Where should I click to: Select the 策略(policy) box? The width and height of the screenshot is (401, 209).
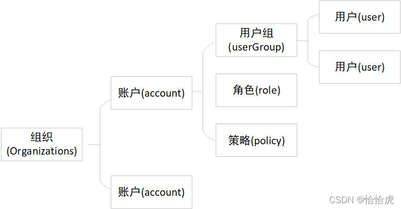(256, 140)
